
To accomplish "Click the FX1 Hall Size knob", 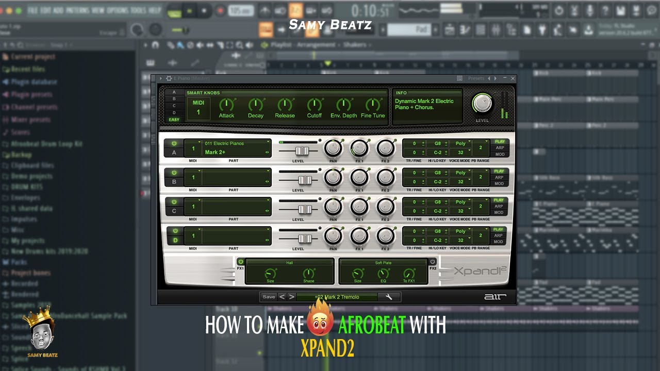I will point(270,274).
